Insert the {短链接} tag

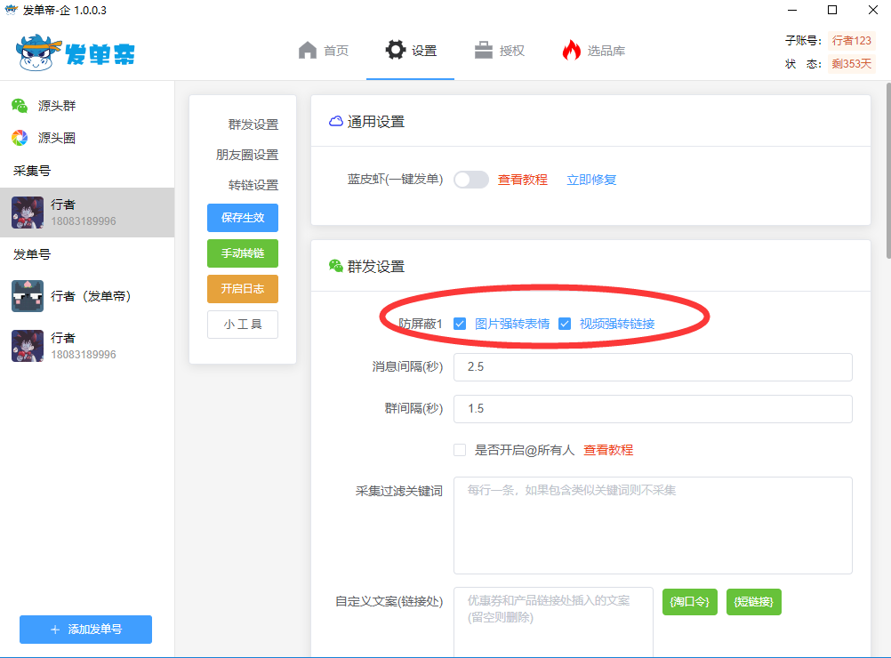point(753,602)
